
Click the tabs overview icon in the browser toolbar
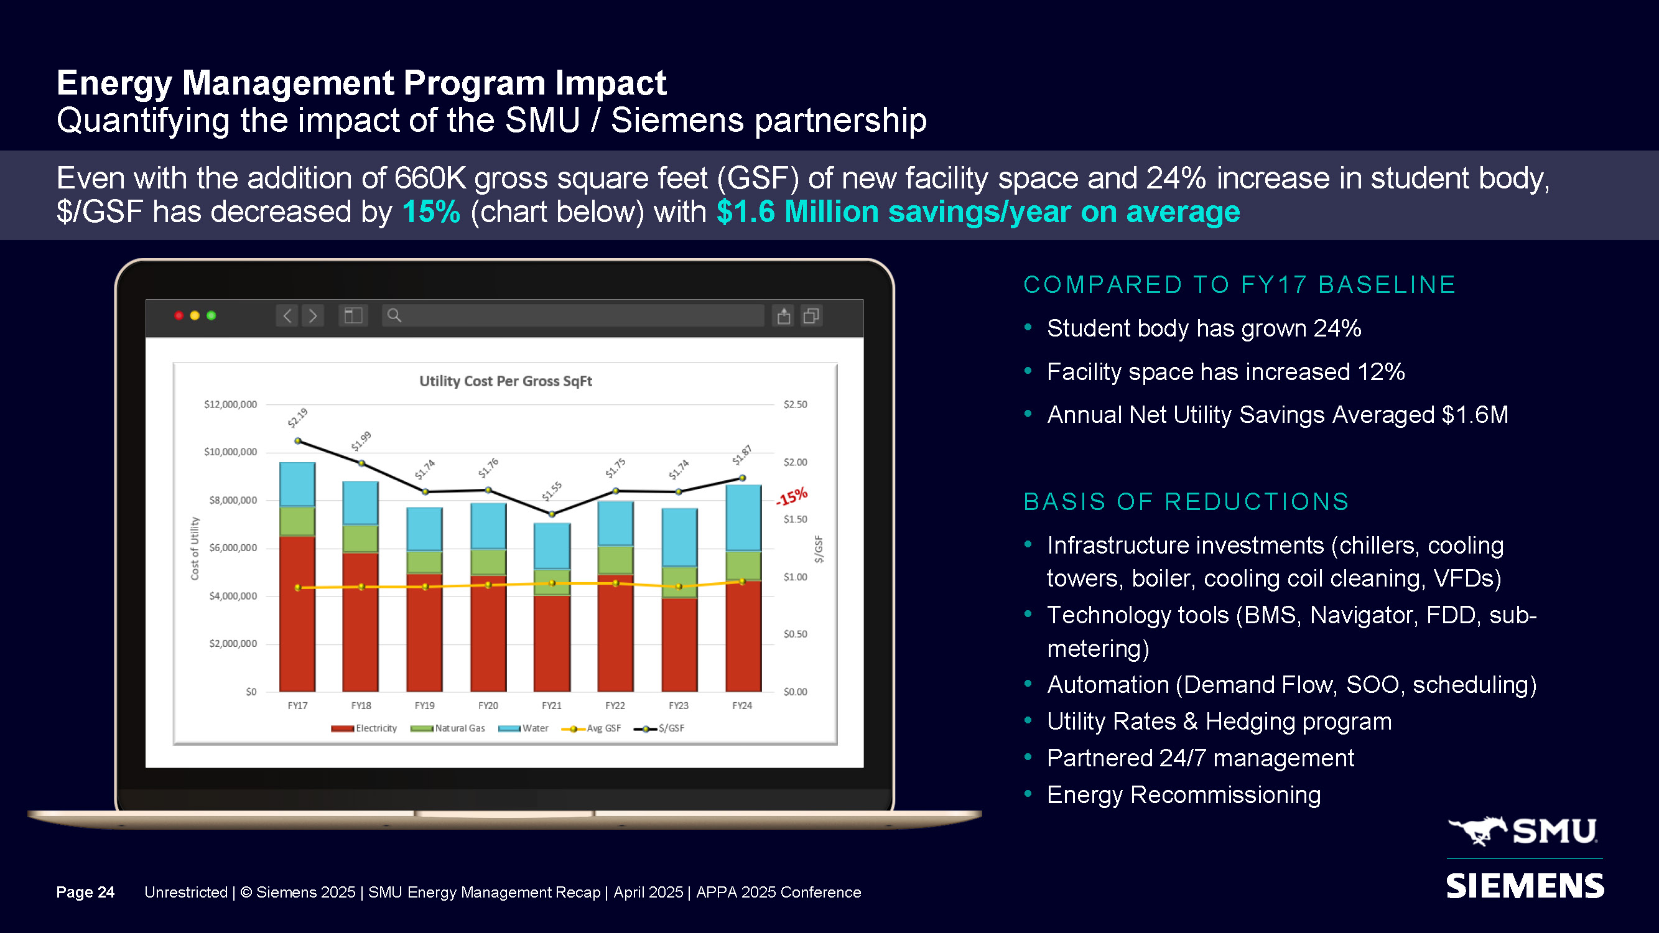812,315
